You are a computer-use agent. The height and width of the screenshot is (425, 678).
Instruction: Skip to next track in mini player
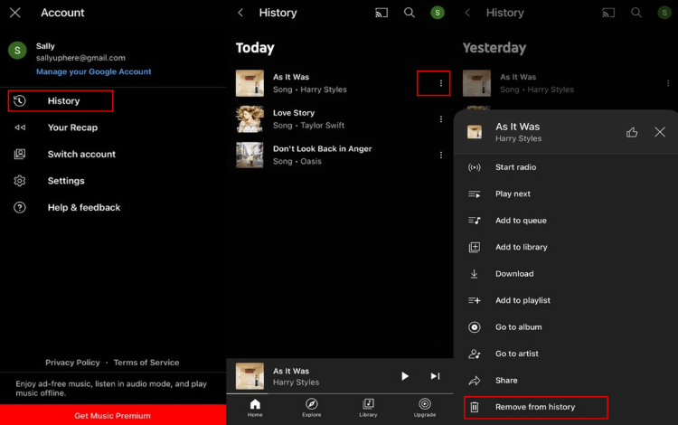435,376
